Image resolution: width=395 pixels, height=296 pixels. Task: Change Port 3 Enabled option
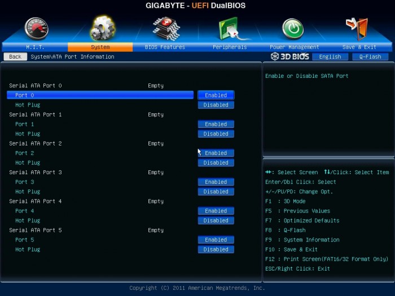click(x=216, y=182)
